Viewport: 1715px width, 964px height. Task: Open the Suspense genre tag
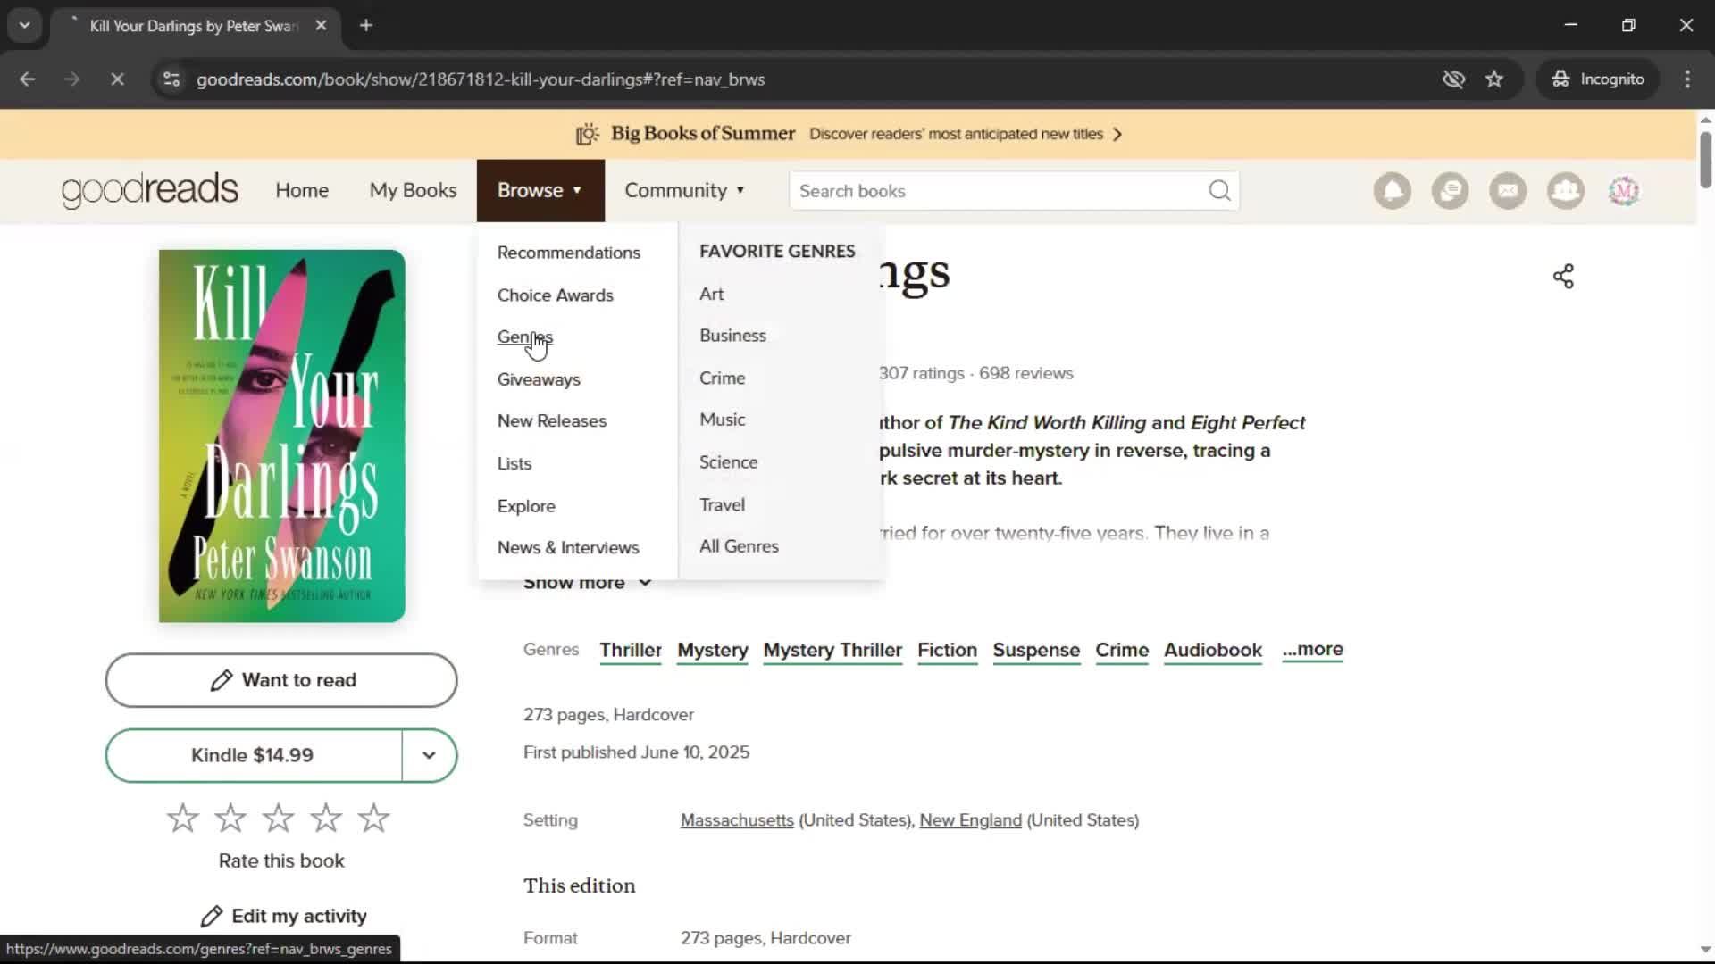[1036, 650]
